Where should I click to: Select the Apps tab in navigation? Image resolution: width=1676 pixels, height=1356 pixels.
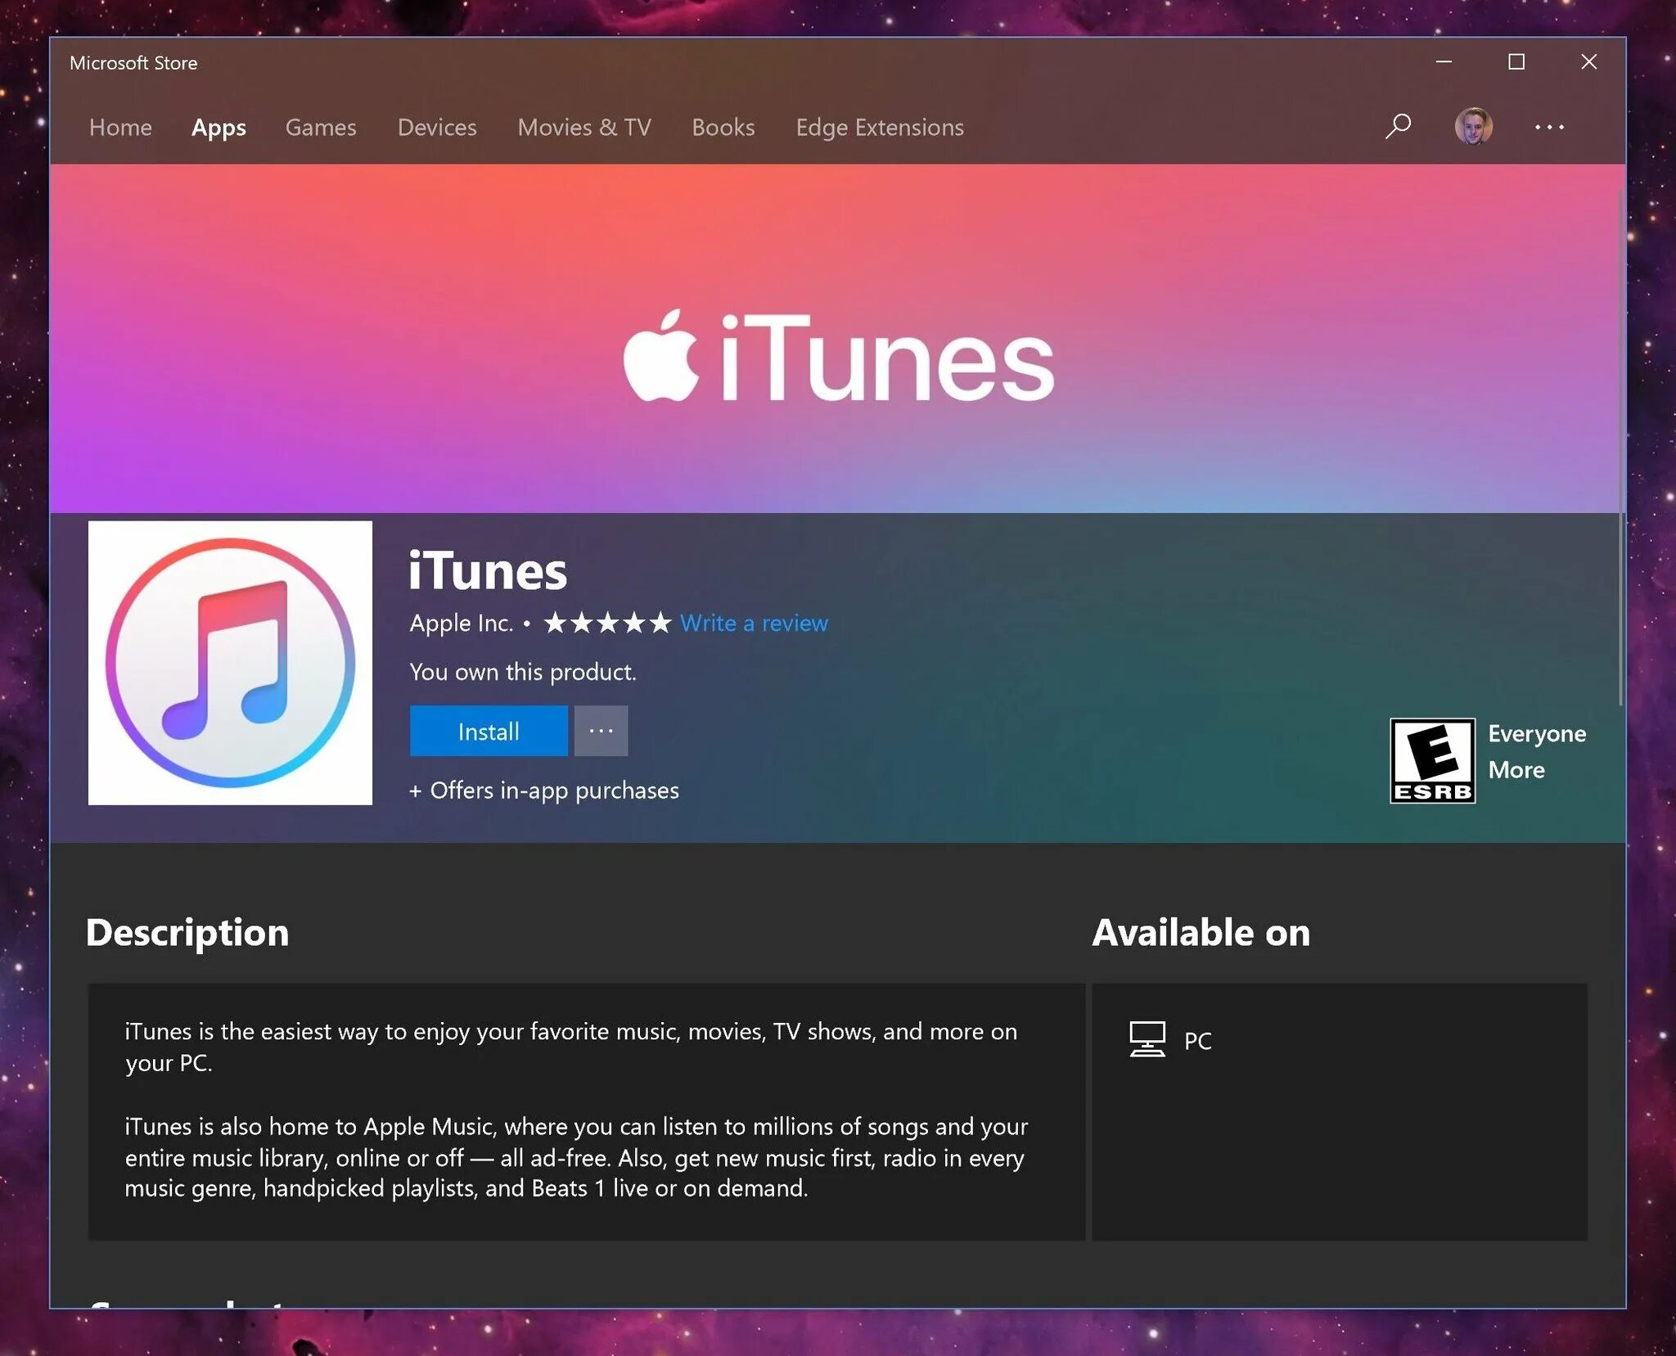pos(219,126)
